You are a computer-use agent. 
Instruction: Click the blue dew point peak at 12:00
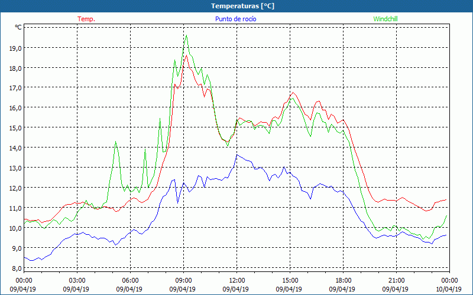pos(237,155)
